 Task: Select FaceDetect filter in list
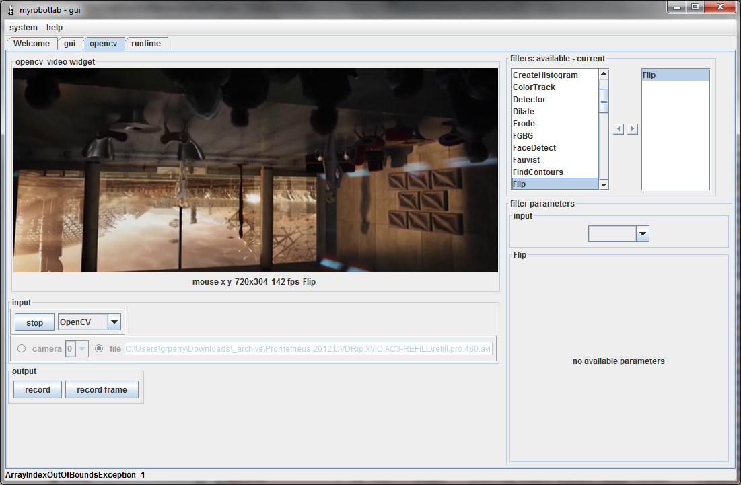click(x=555, y=148)
